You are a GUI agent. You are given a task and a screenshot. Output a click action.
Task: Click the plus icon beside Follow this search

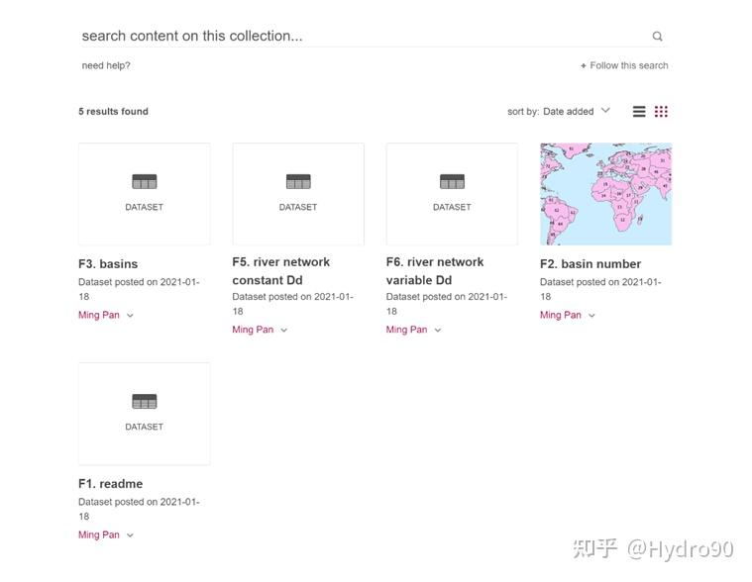(584, 66)
